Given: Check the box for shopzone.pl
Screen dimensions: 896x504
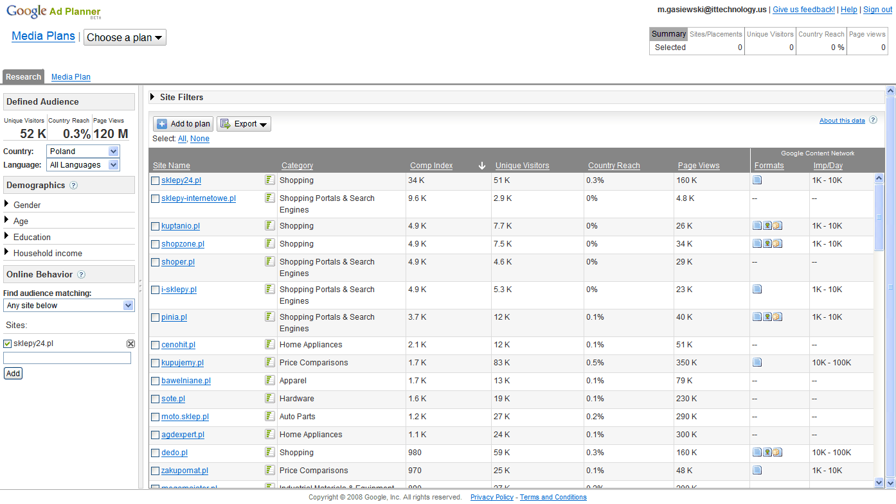Looking at the screenshot, I should [155, 245].
